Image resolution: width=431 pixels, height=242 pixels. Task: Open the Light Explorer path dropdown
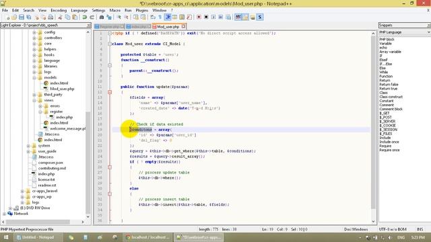point(88,26)
